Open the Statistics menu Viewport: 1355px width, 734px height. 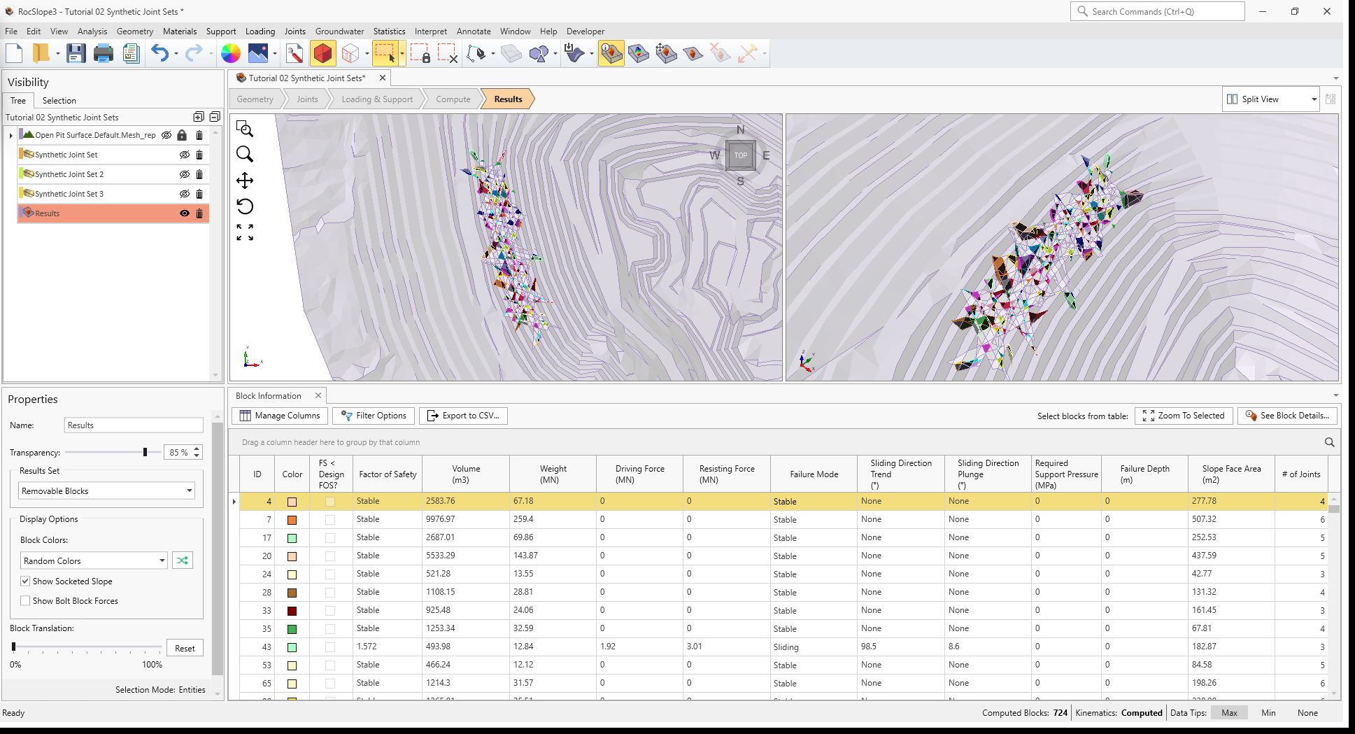(x=389, y=31)
